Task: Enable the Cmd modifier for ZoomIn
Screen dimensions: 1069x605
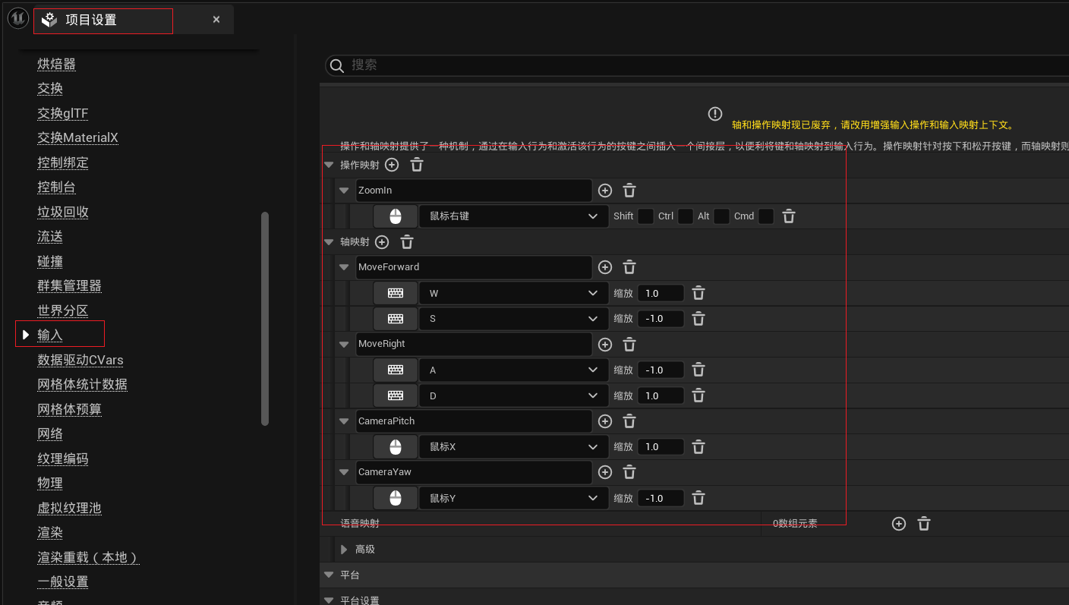Action: click(x=766, y=216)
